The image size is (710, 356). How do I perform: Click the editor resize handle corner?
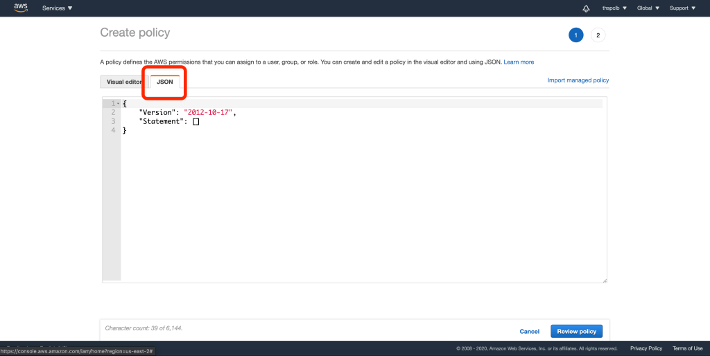(605, 280)
